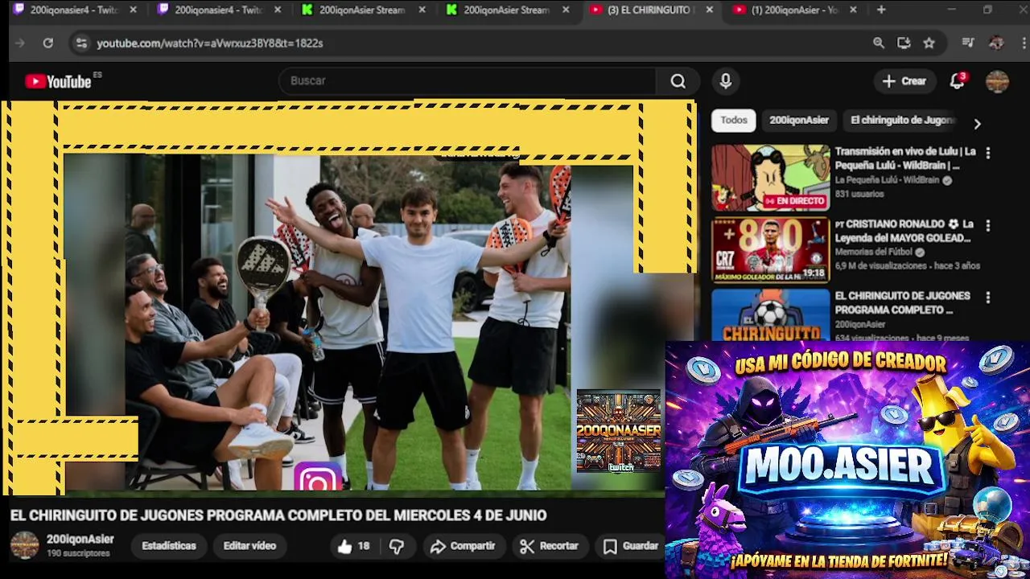Bookmark this page with the star

coord(929,43)
